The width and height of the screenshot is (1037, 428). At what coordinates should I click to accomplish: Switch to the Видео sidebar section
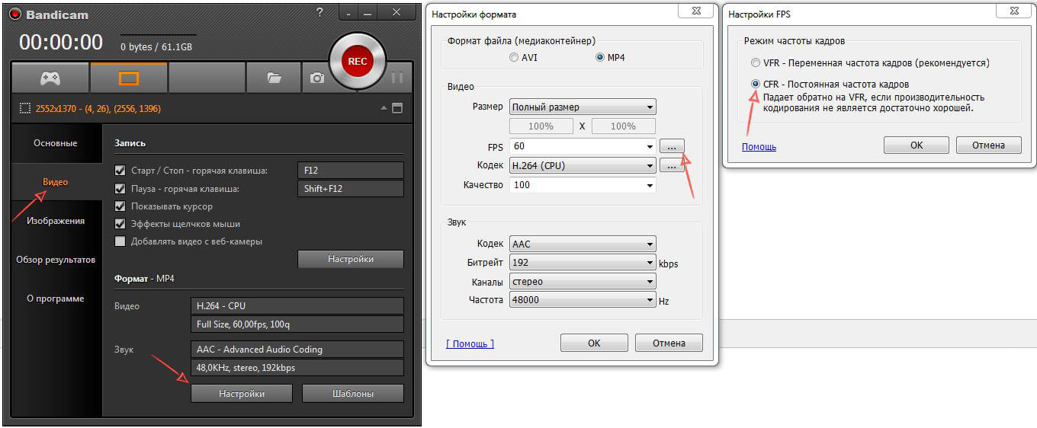click(56, 182)
